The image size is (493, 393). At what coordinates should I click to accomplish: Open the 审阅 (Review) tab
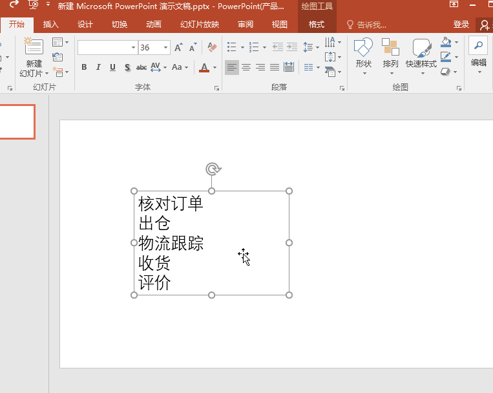246,25
